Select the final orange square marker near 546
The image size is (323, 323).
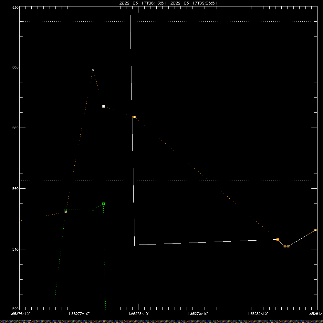pos(315,230)
